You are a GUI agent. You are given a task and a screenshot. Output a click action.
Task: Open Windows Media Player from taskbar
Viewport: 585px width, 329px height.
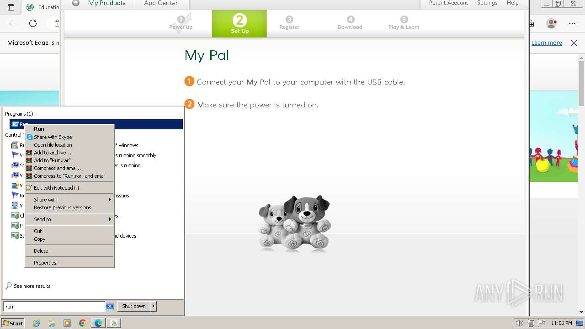coord(67,323)
